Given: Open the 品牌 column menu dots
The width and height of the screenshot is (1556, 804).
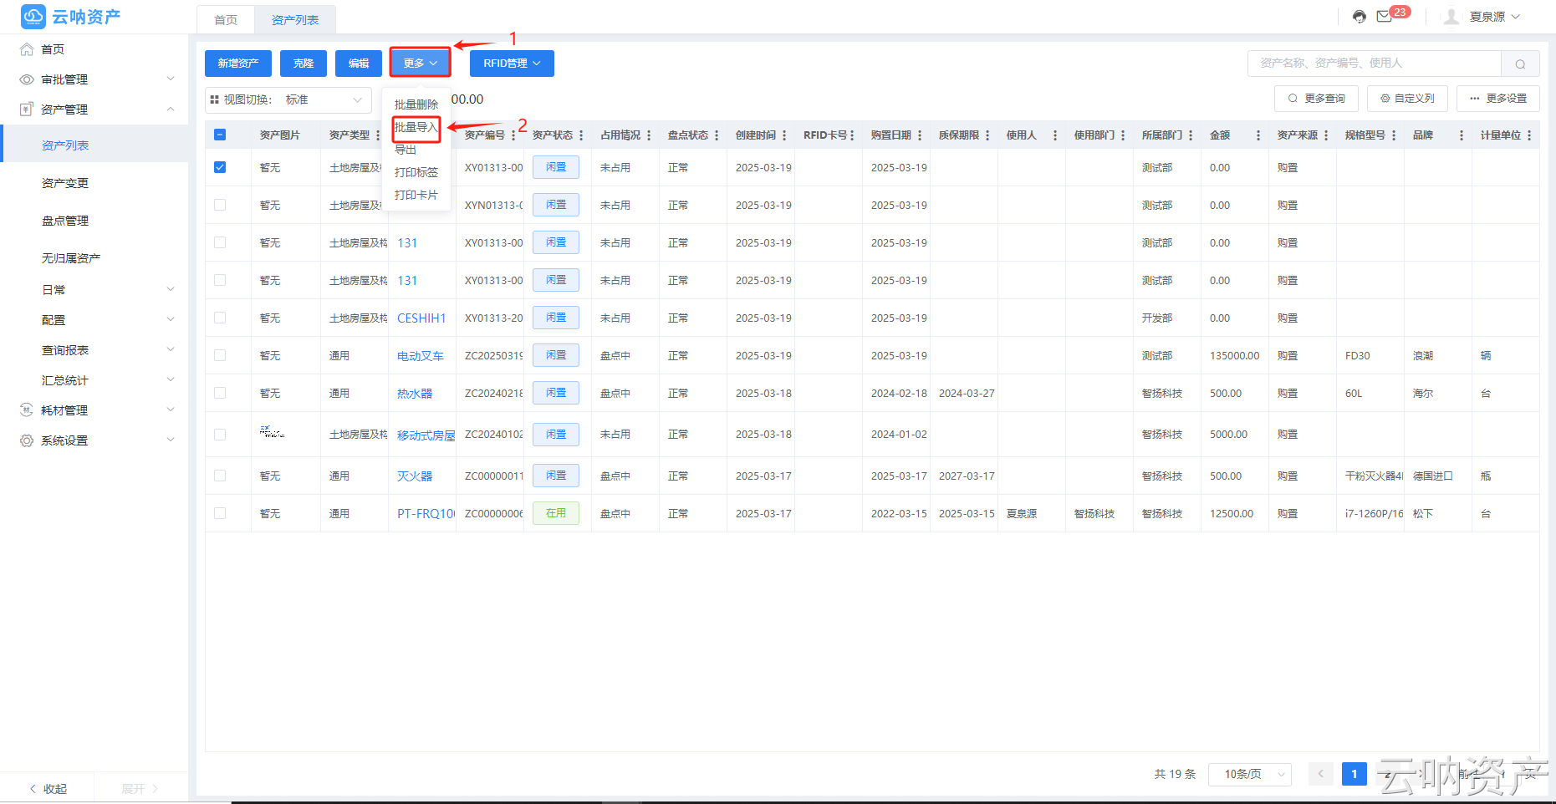Looking at the screenshot, I should coord(1462,135).
